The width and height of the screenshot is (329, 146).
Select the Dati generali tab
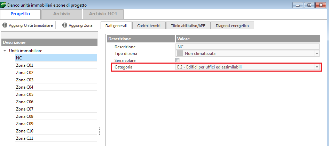point(116,26)
